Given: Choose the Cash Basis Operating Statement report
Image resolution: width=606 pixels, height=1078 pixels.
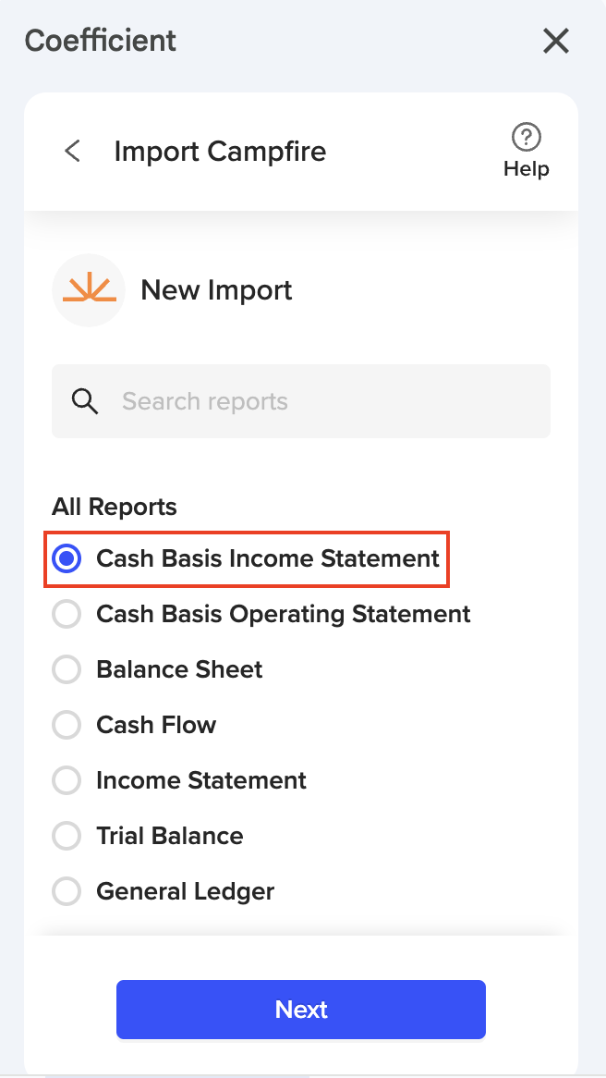Looking at the screenshot, I should point(67,614).
